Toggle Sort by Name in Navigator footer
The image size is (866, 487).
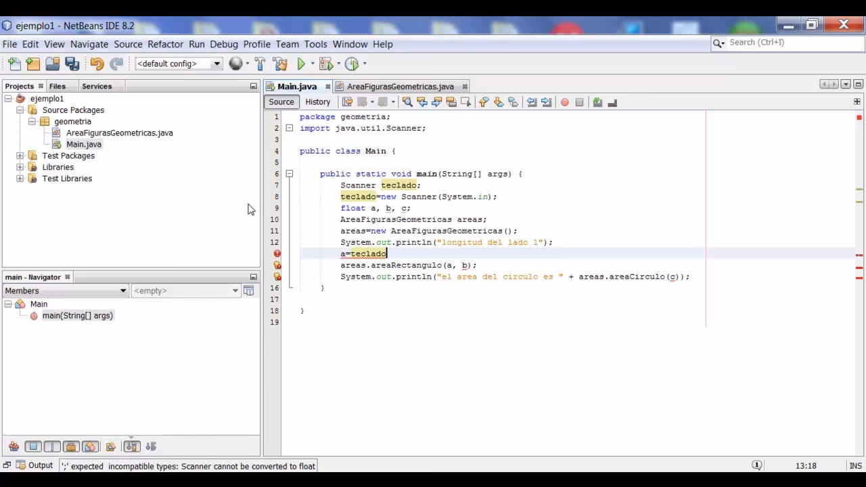(131, 446)
